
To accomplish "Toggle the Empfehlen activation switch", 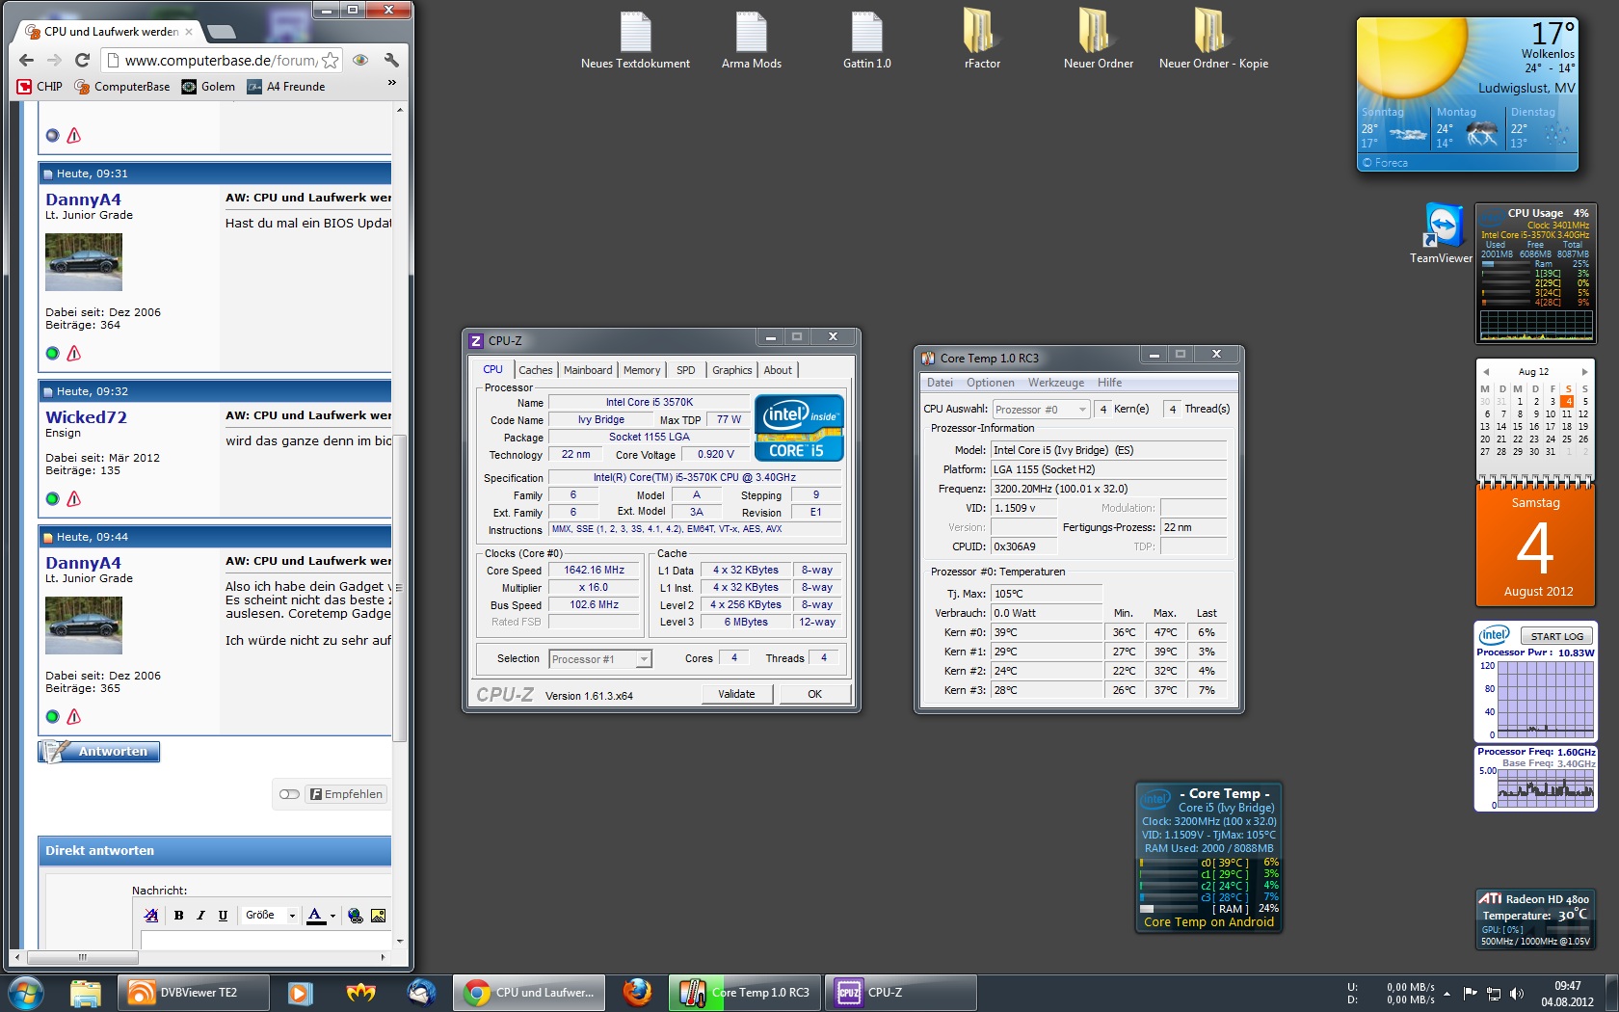I will [x=289, y=794].
